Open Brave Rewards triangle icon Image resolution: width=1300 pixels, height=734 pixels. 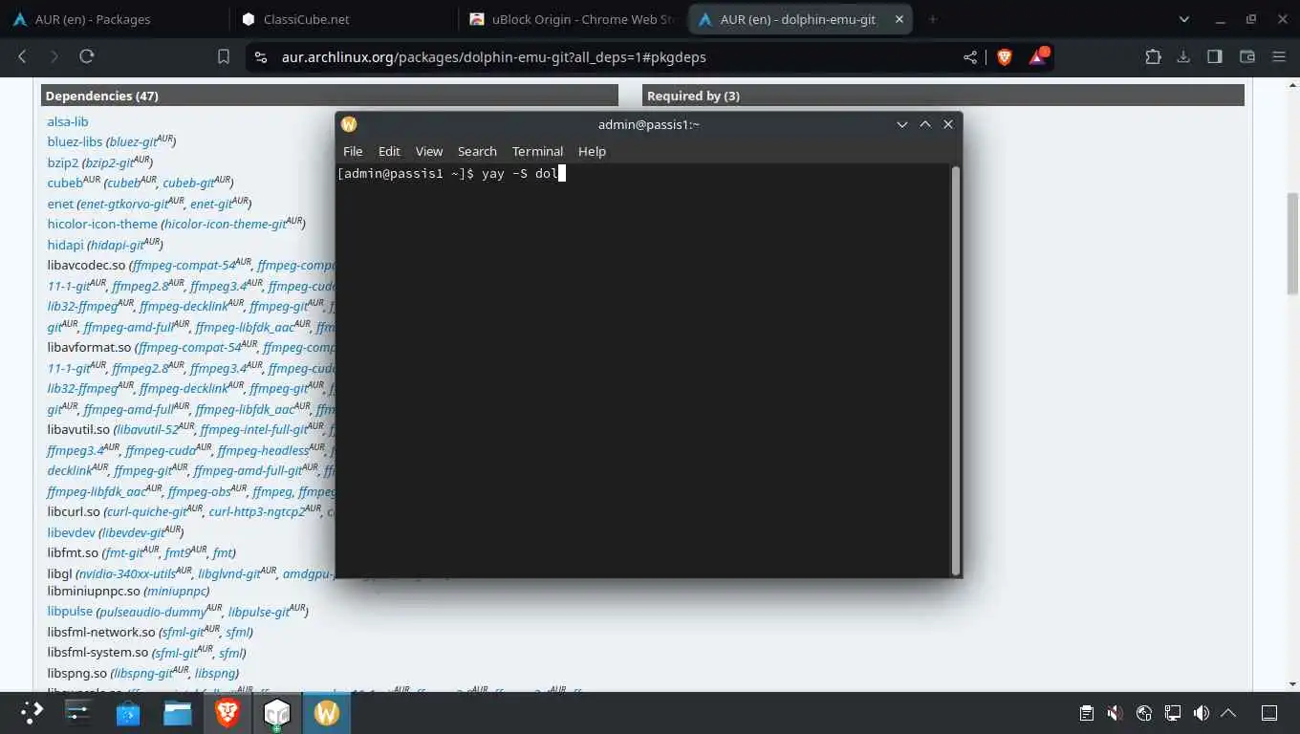[1038, 56]
